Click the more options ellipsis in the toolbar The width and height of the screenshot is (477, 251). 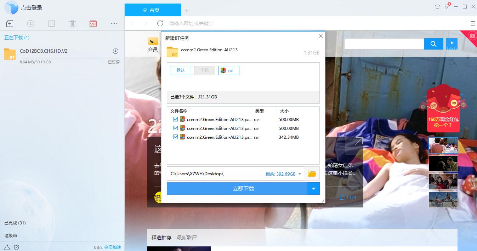click(x=114, y=23)
